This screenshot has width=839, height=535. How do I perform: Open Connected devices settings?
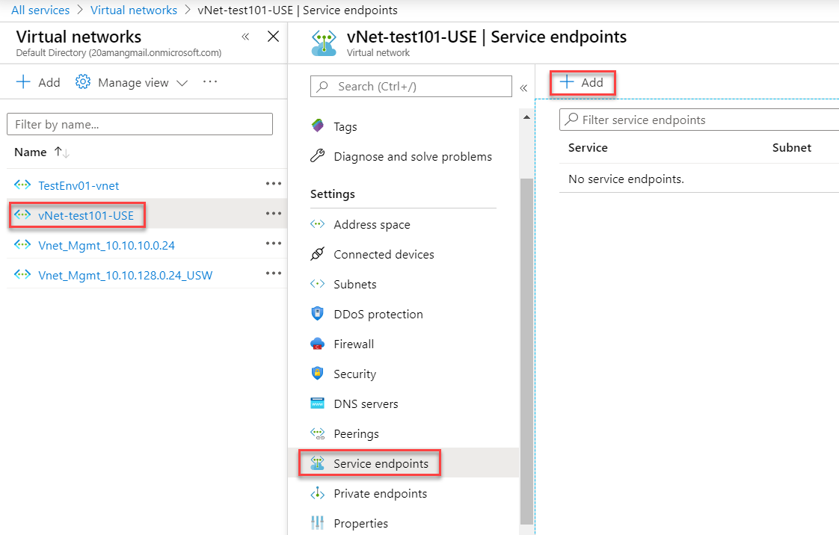(x=384, y=254)
